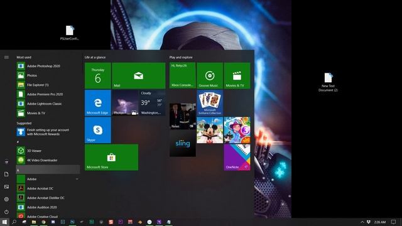This screenshot has height=226, width=402.
Task: Open the News tile
Action: click(x=183, y=116)
